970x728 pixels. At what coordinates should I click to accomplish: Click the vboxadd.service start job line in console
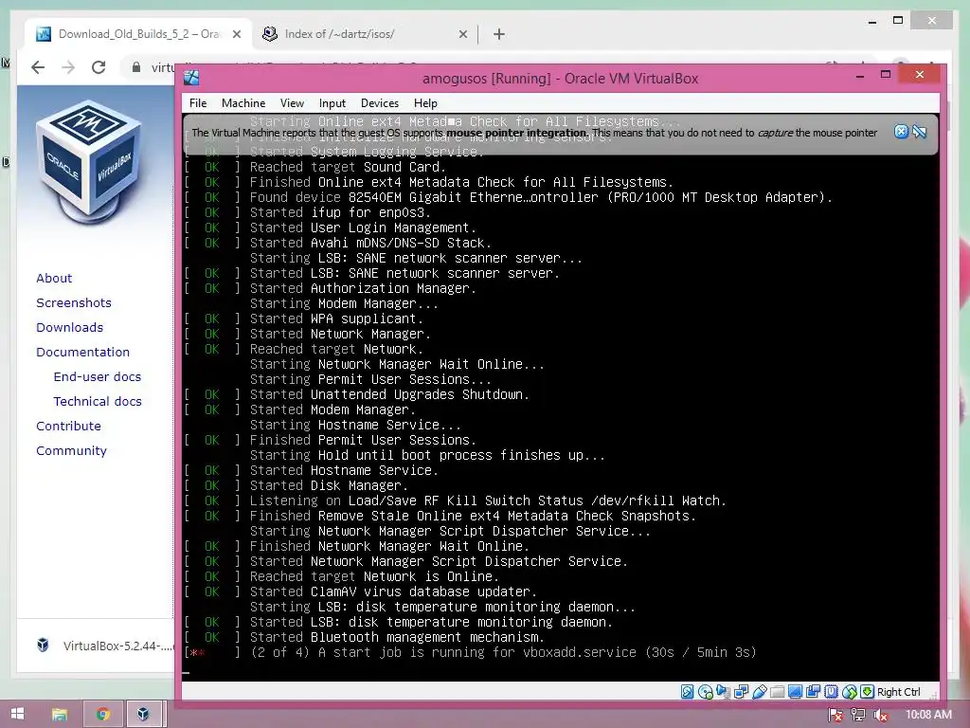[470, 652]
